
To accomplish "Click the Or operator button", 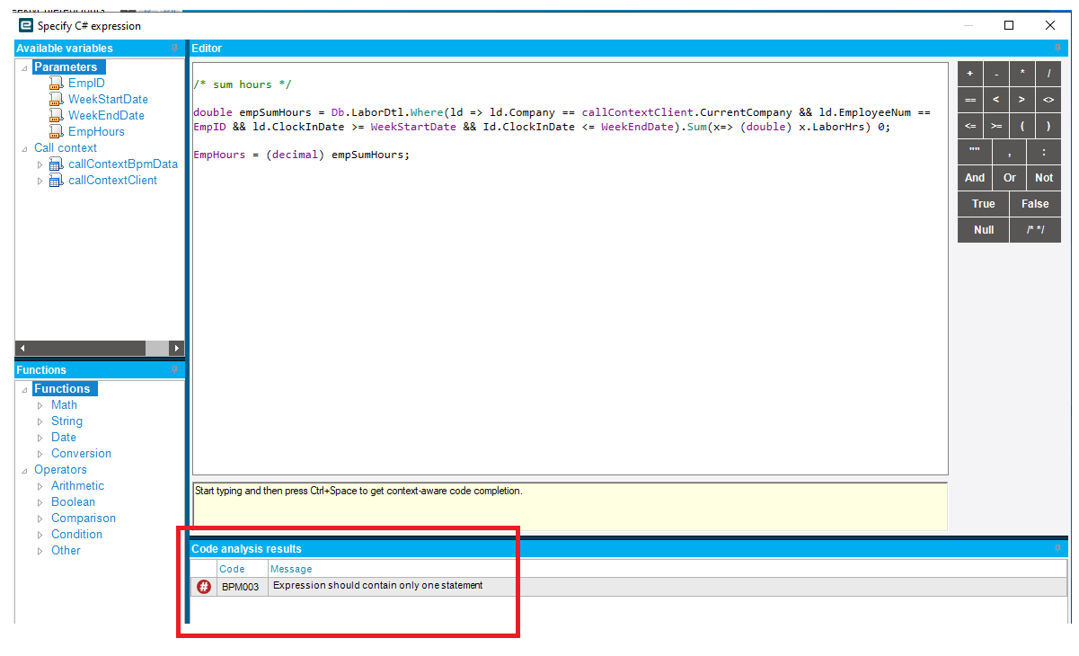I will point(1010,178).
